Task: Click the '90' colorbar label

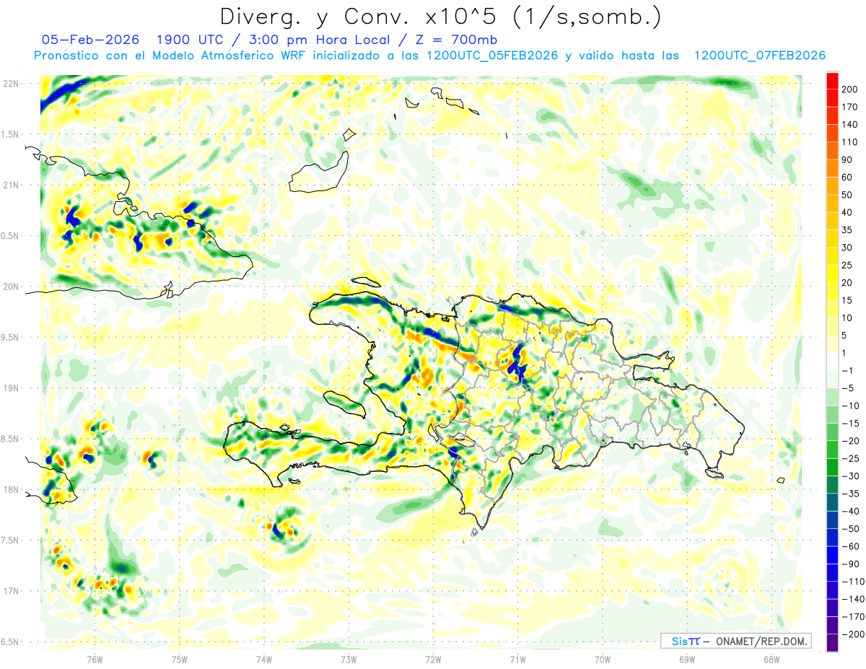Action: [x=847, y=159]
